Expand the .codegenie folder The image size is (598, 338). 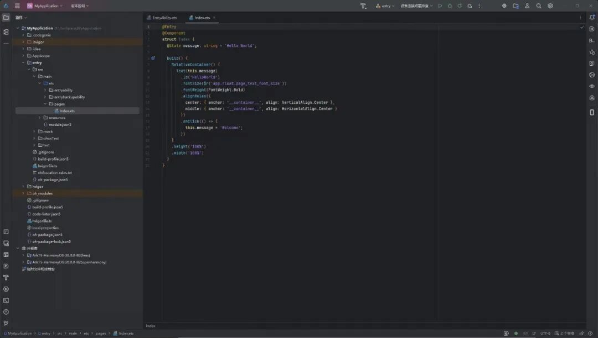pos(23,35)
